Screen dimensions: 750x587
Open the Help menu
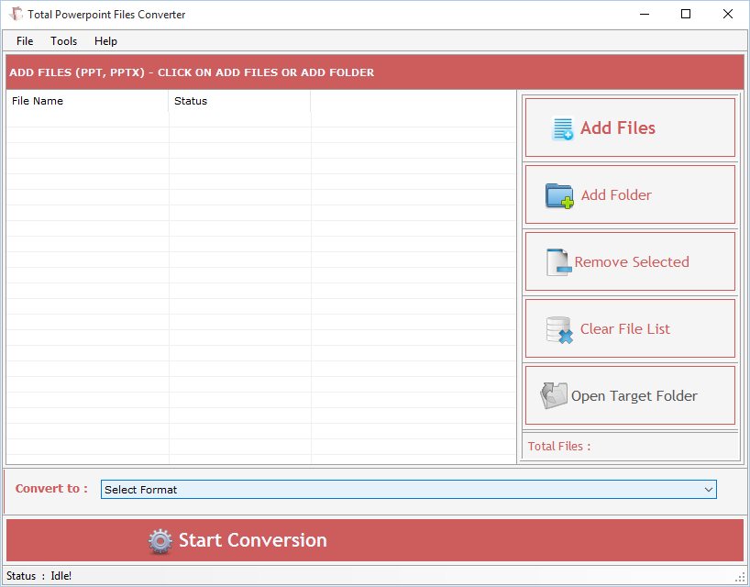105,41
